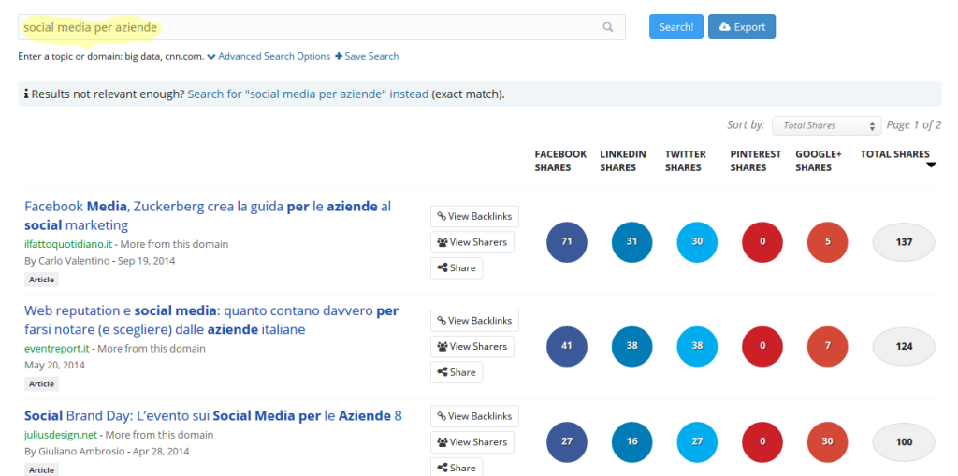
Task: Share the Web reputation article
Action: click(x=457, y=372)
